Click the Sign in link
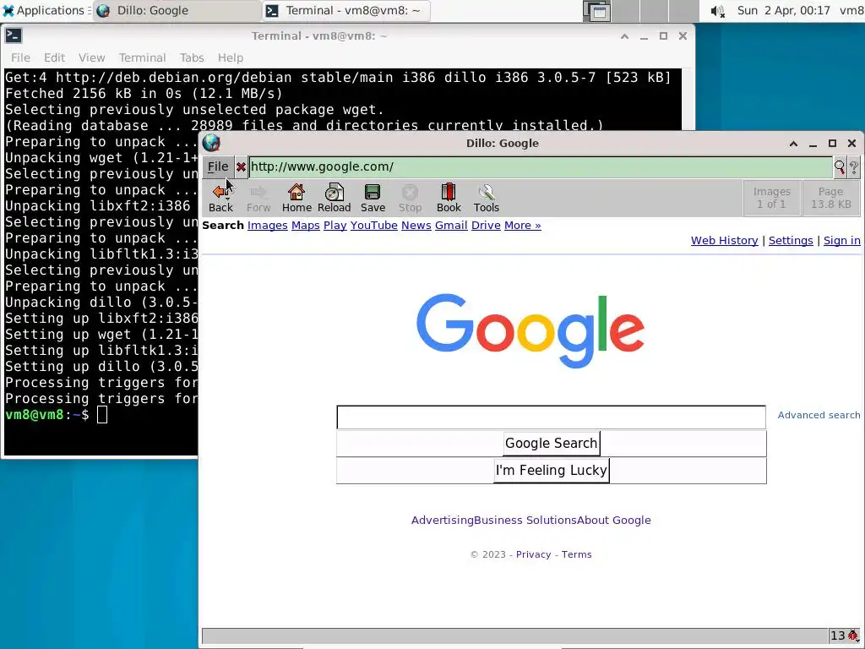Screen dimensions: 865x649 point(842,241)
